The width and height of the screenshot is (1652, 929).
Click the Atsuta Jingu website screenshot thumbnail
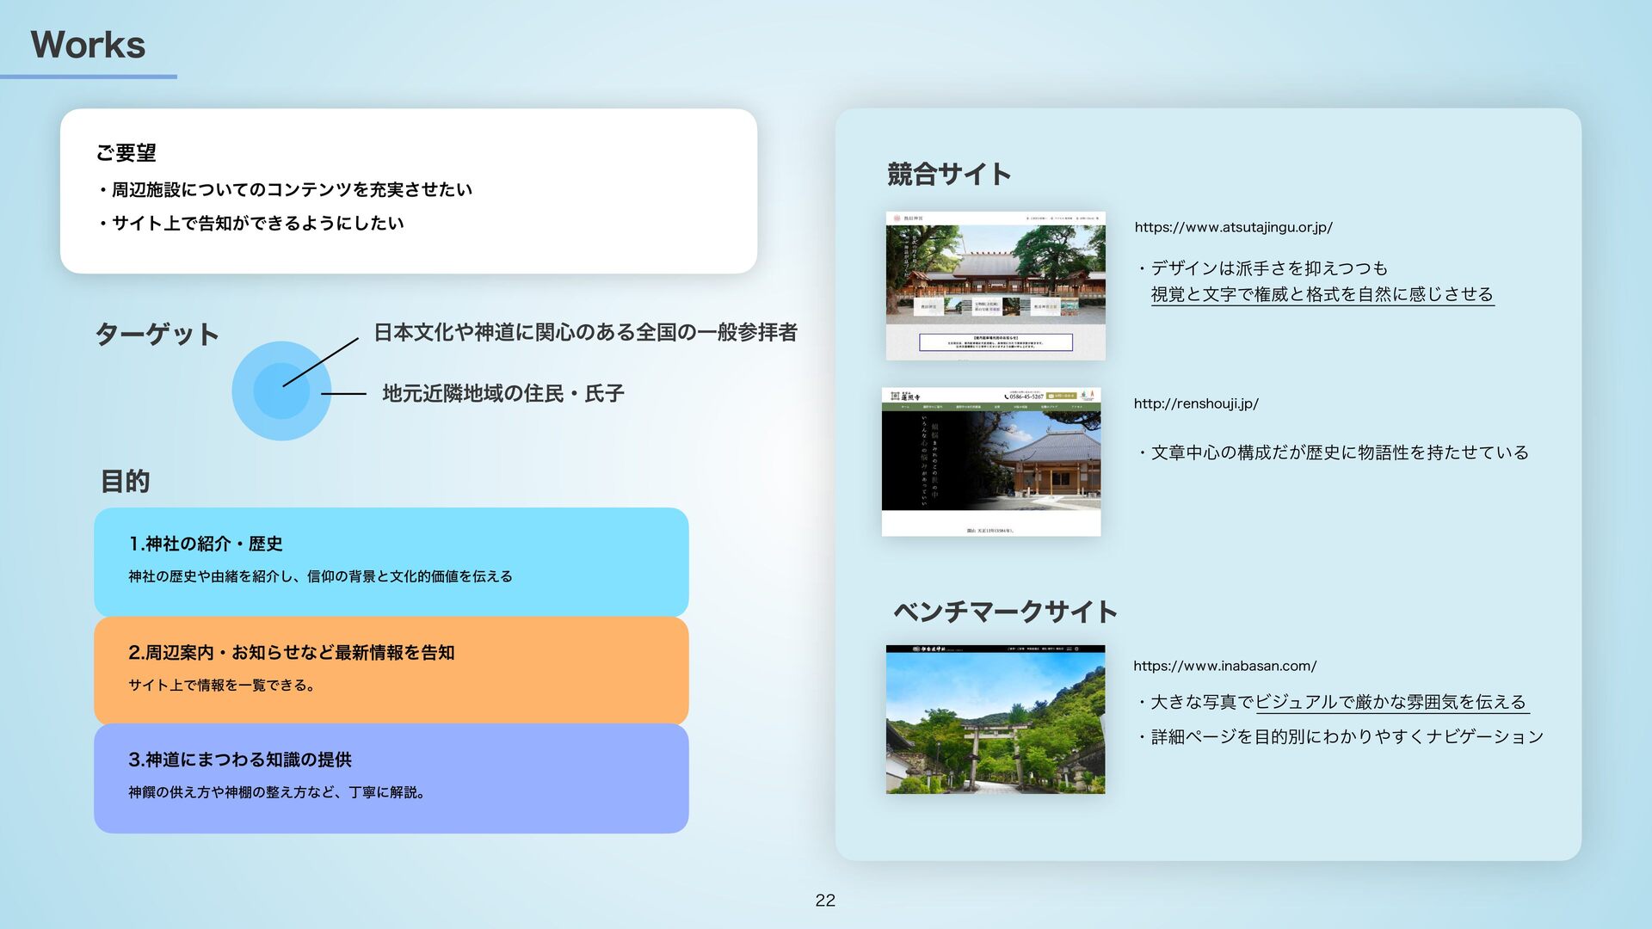pyautogui.click(x=996, y=286)
